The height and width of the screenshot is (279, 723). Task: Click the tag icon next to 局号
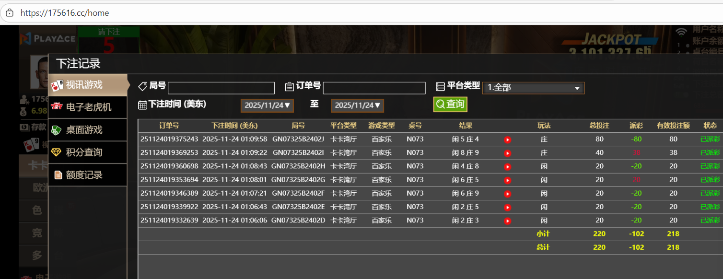coord(143,86)
